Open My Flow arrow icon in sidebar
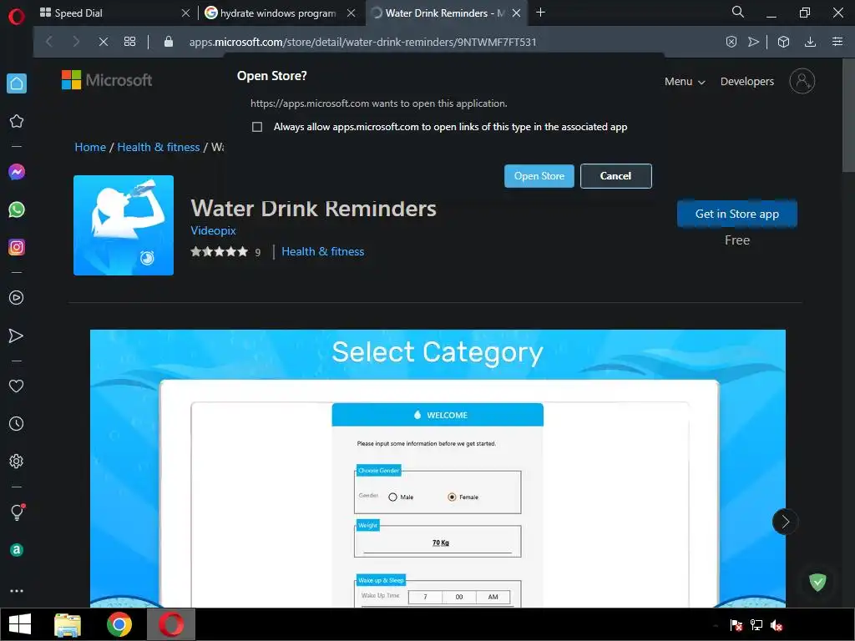Image resolution: width=855 pixels, height=641 pixels. pos(17,336)
